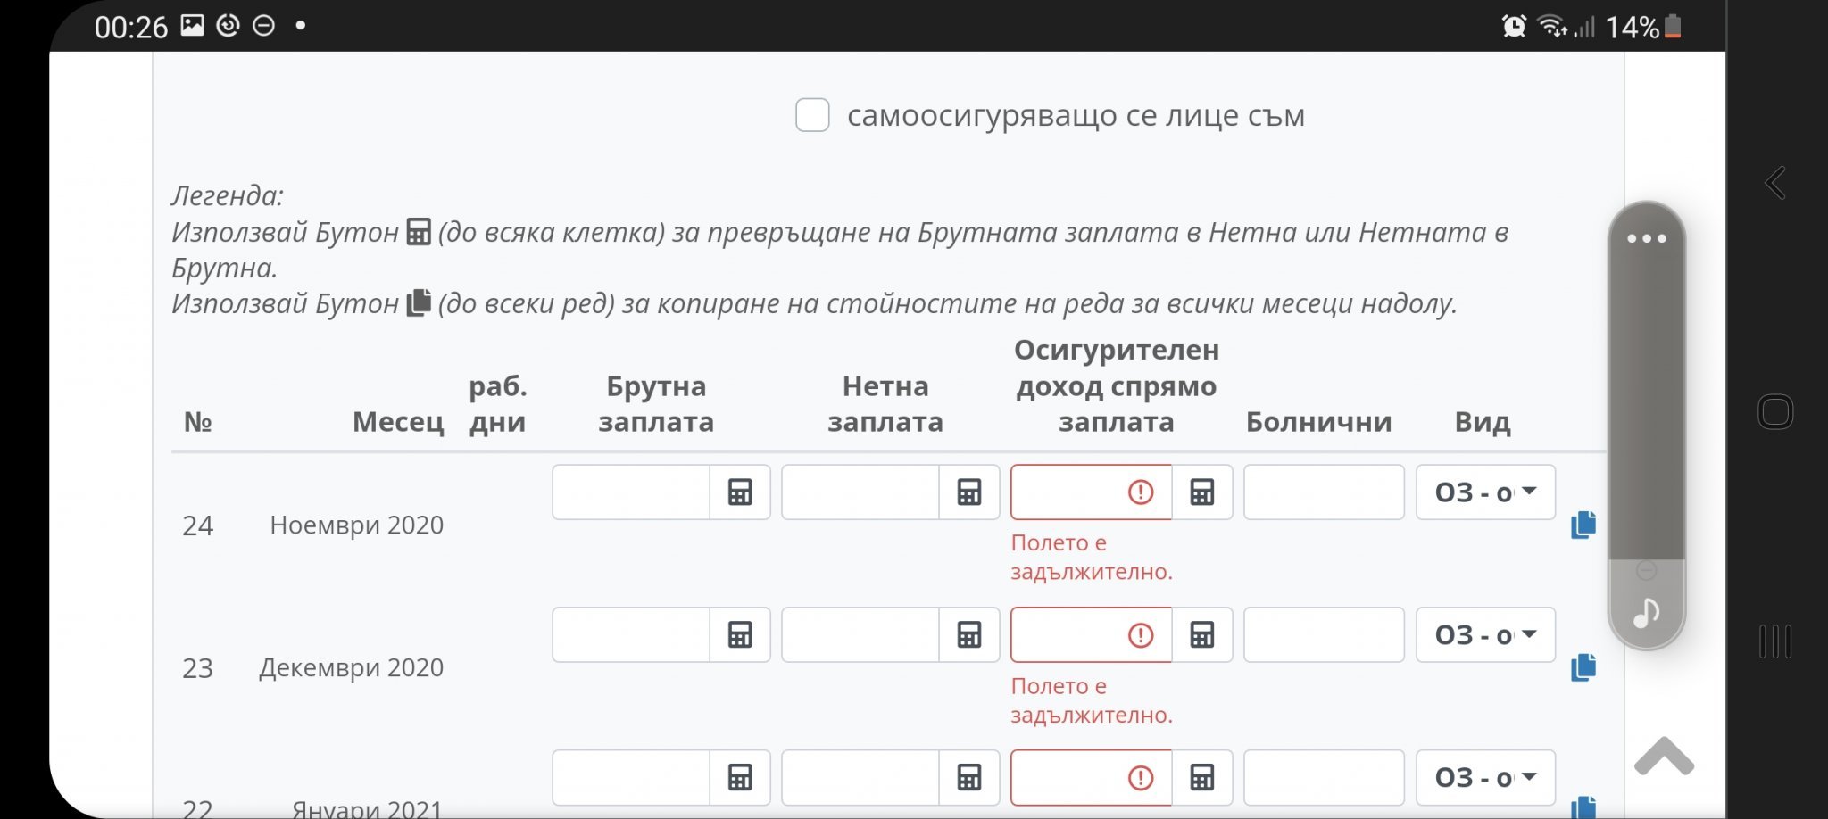Copy Ноември 2020 row values downward
Screen dimensions: 1828x819
[1583, 525]
